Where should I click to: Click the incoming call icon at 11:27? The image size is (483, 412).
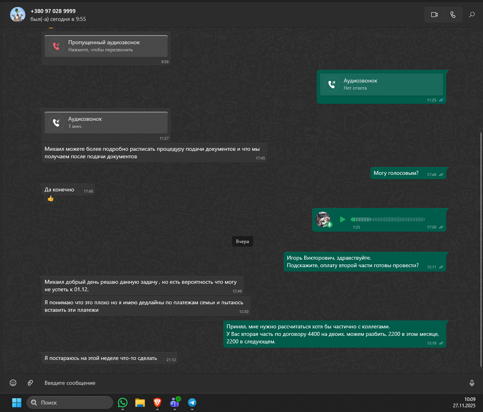click(x=56, y=123)
